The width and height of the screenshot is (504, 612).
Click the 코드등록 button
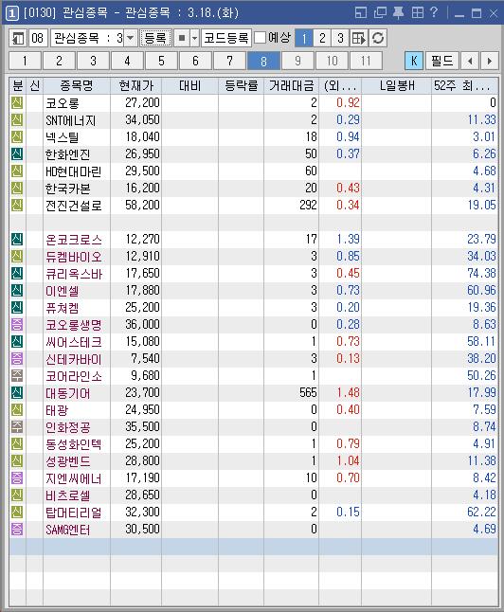pos(226,38)
